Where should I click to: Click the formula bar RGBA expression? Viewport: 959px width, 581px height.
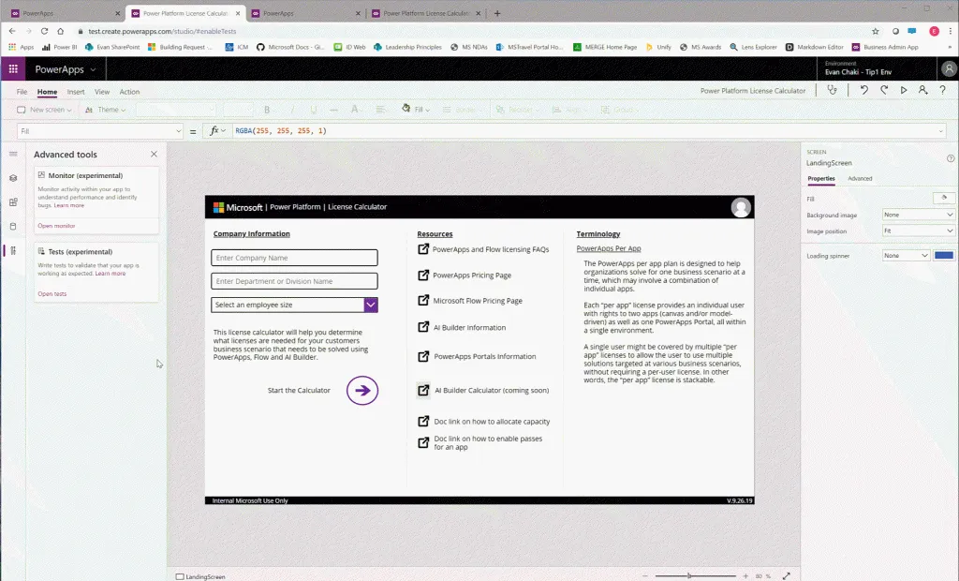pyautogui.click(x=281, y=130)
